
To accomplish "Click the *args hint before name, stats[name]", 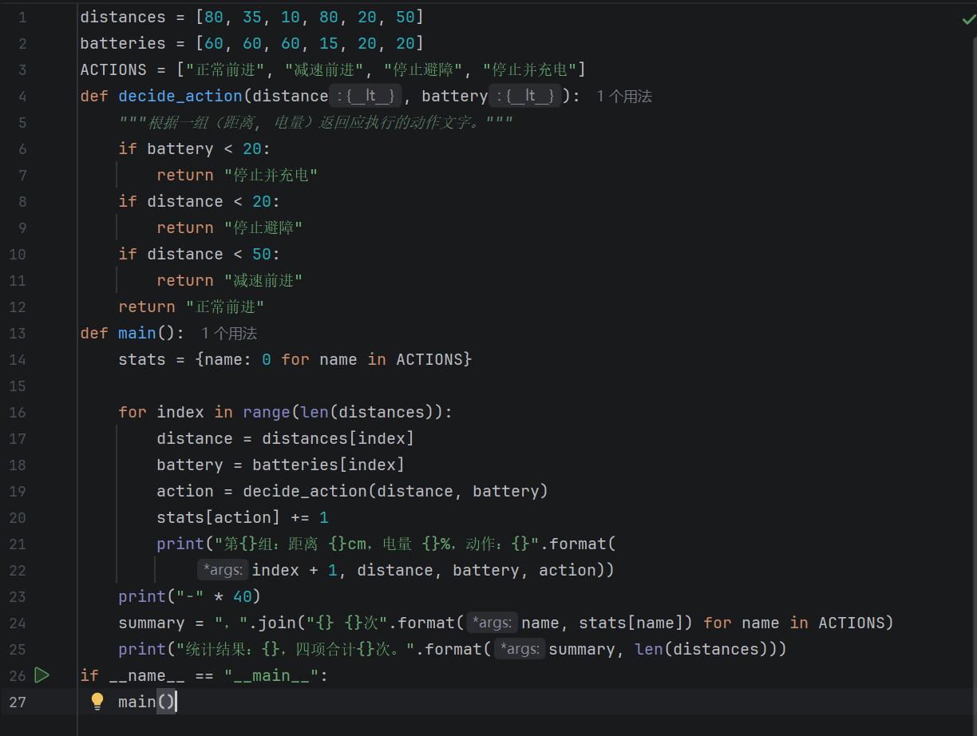I will [492, 623].
